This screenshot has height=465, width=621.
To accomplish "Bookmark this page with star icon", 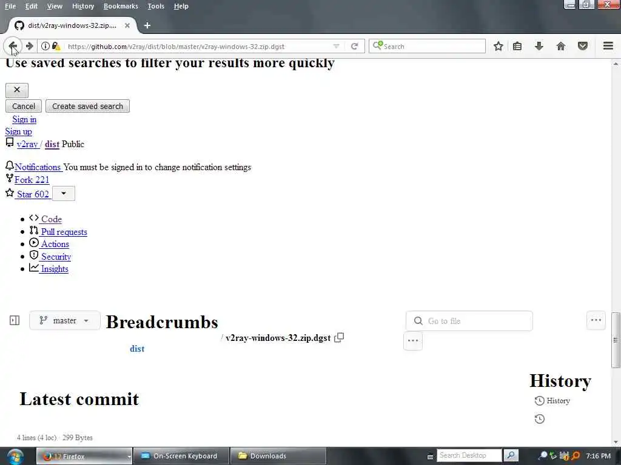I will 498,46.
